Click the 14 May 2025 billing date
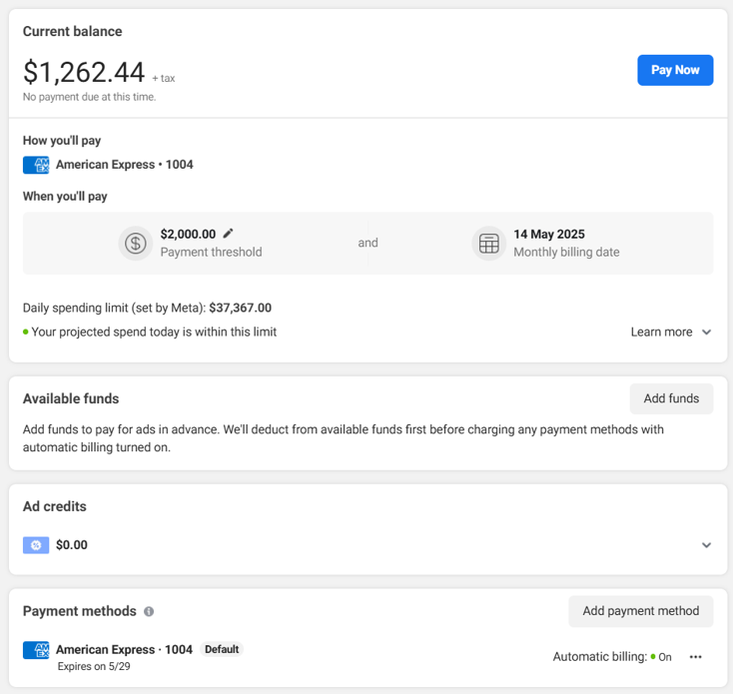This screenshot has width=733, height=694. 549,234
